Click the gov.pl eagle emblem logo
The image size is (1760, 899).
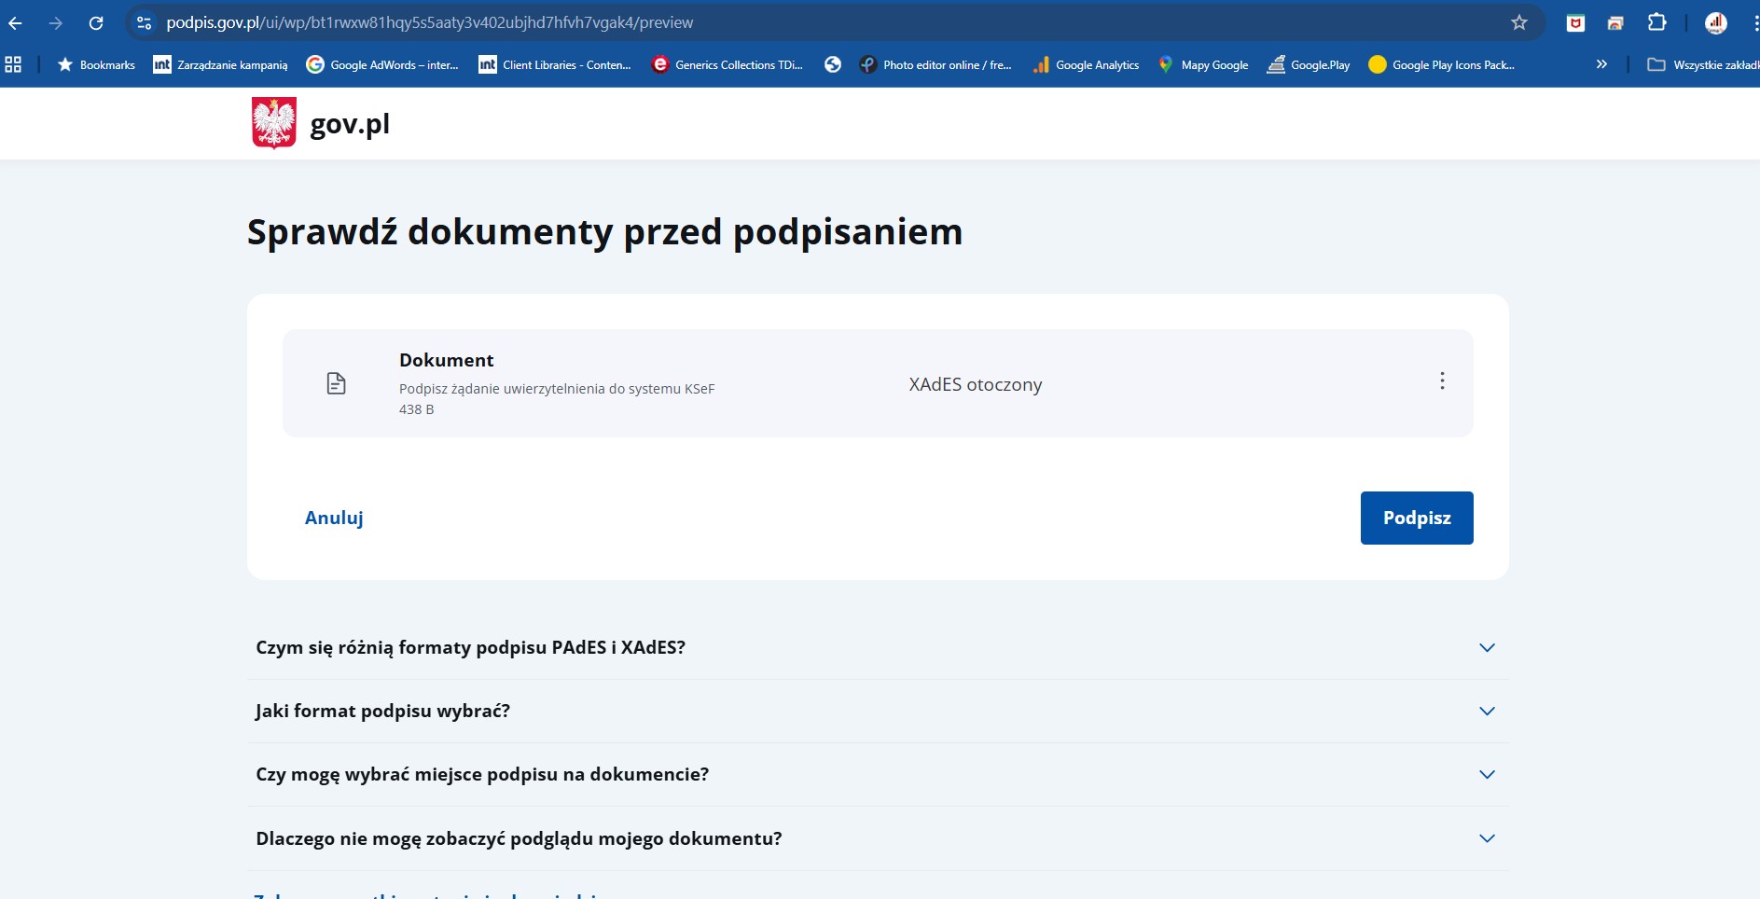tap(274, 123)
